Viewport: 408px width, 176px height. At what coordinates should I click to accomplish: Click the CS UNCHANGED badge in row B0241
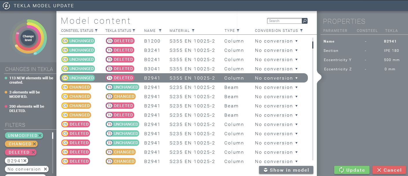pos(78,59)
